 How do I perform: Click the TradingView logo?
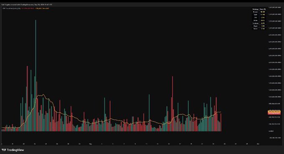tap(13, 150)
